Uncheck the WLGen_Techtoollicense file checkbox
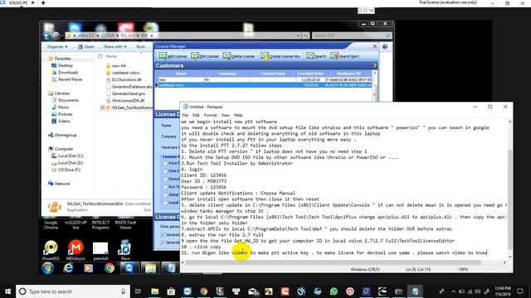Viewport: 531px width, 298px height. [x=102, y=108]
